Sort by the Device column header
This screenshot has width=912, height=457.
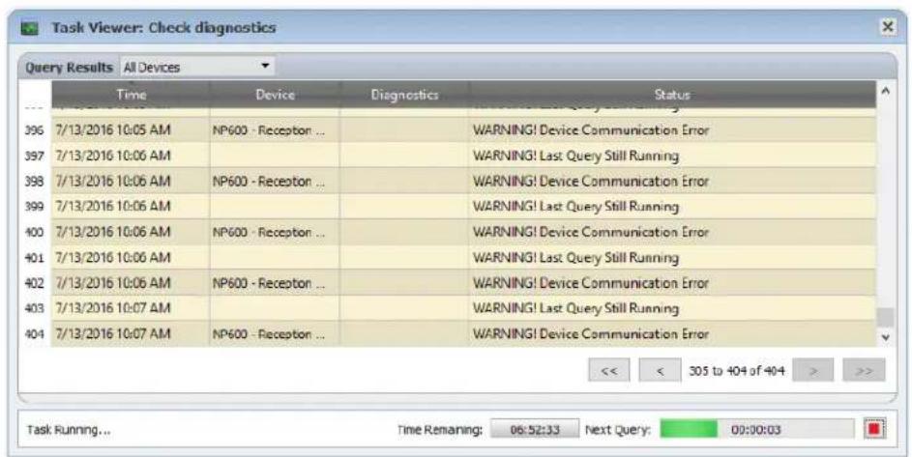[x=275, y=94]
